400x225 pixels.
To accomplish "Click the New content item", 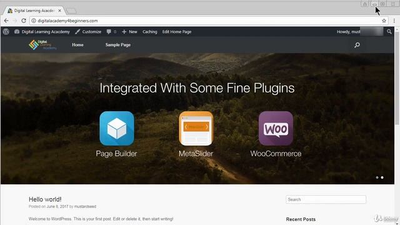I will click(129, 32).
